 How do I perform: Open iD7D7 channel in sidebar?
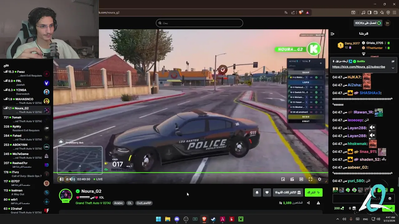point(26,183)
